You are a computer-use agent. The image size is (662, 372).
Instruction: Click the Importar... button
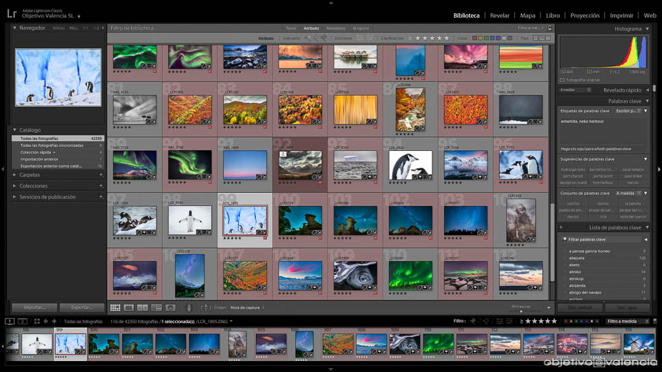(34, 307)
